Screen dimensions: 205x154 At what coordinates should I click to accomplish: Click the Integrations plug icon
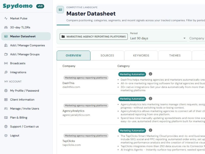pyautogui.click(x=6, y=72)
